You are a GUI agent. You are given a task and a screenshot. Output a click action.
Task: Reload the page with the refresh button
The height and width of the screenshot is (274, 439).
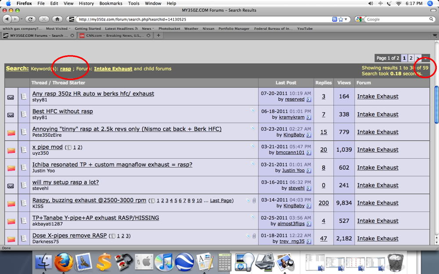point(30,19)
